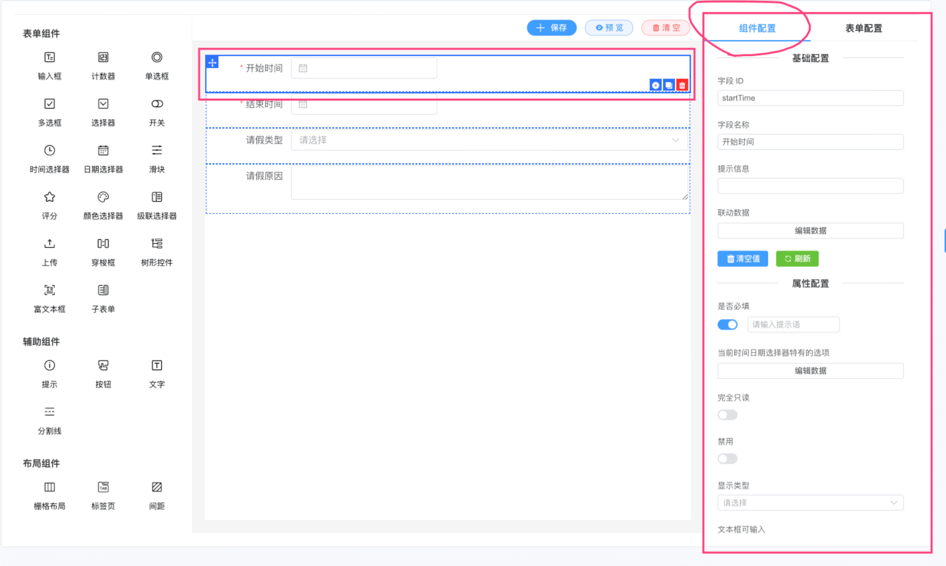
Task: Switch to the 组件配置 tab
Action: pos(757,29)
